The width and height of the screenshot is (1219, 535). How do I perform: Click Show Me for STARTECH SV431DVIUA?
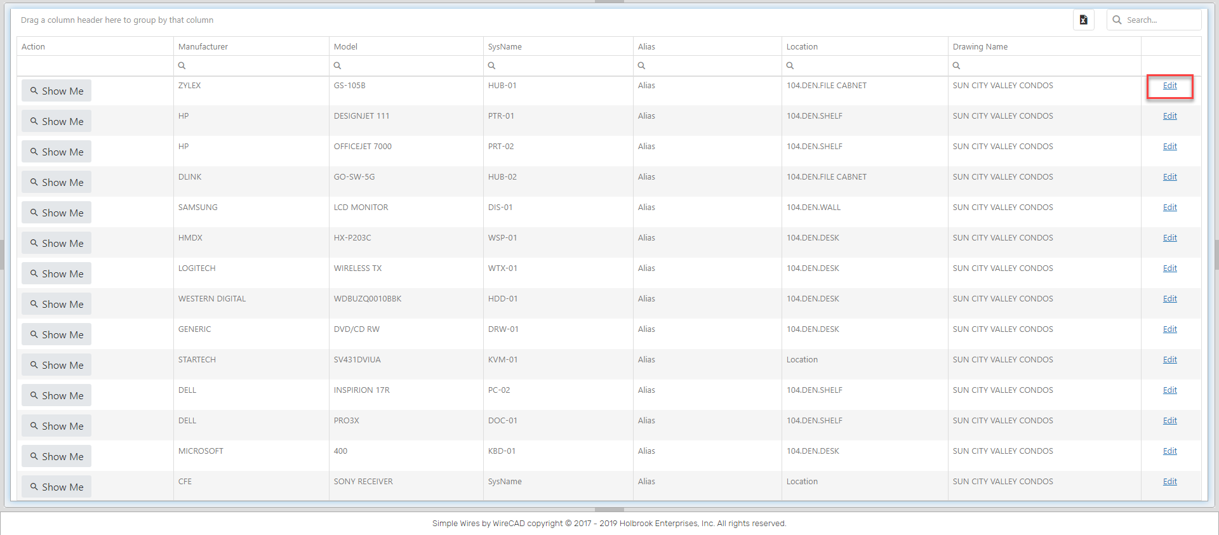[57, 365]
